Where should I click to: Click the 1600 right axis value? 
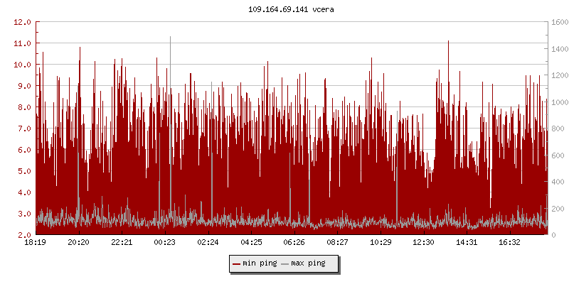point(559,22)
